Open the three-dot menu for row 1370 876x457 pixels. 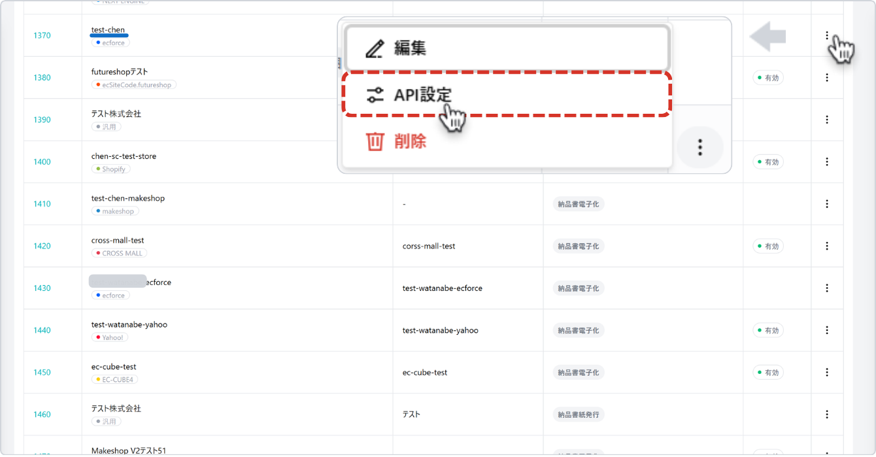[x=827, y=36]
